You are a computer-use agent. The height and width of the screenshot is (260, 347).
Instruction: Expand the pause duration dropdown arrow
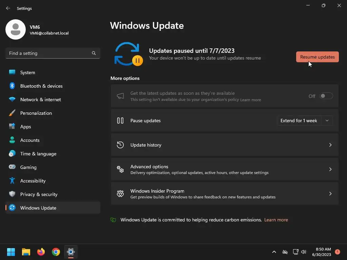point(327,121)
